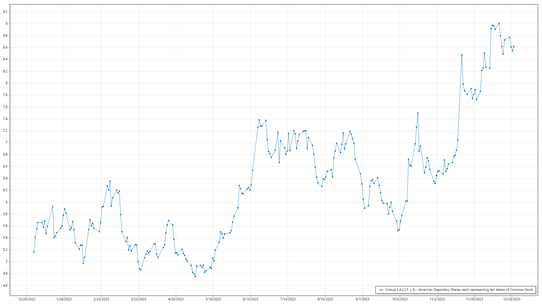Select the 6/15/2023 date tick label

(250, 299)
